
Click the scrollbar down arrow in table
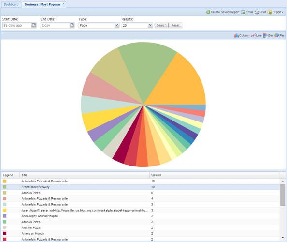point(283,238)
